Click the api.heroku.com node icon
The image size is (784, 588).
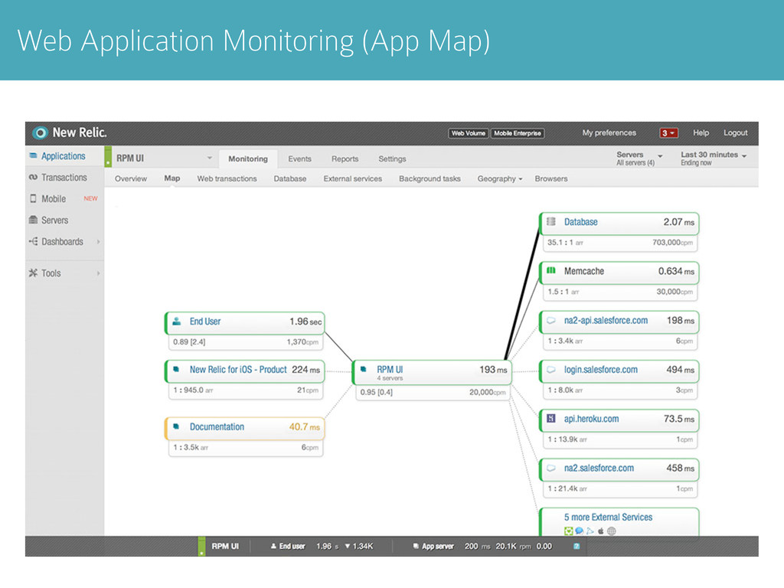[x=551, y=419]
